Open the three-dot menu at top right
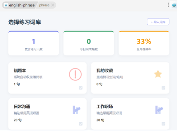The height and width of the screenshot is (131, 177). pyautogui.click(x=168, y=5)
